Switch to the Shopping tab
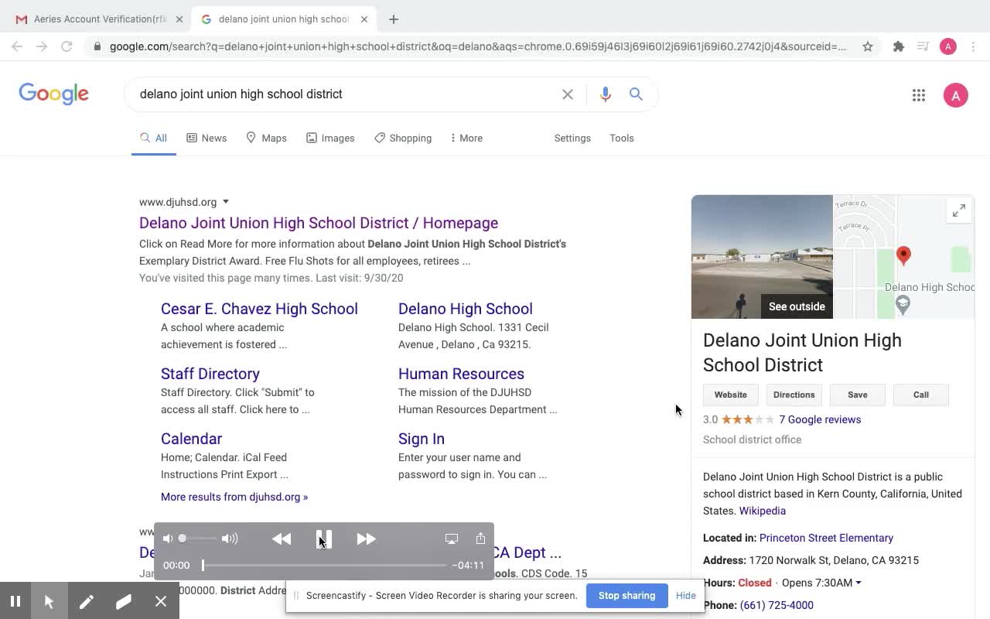The image size is (990, 619). 403,139
